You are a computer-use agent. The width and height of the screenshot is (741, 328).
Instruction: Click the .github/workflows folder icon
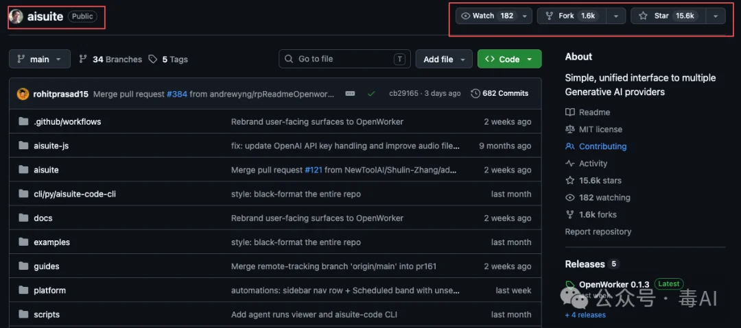(x=23, y=122)
